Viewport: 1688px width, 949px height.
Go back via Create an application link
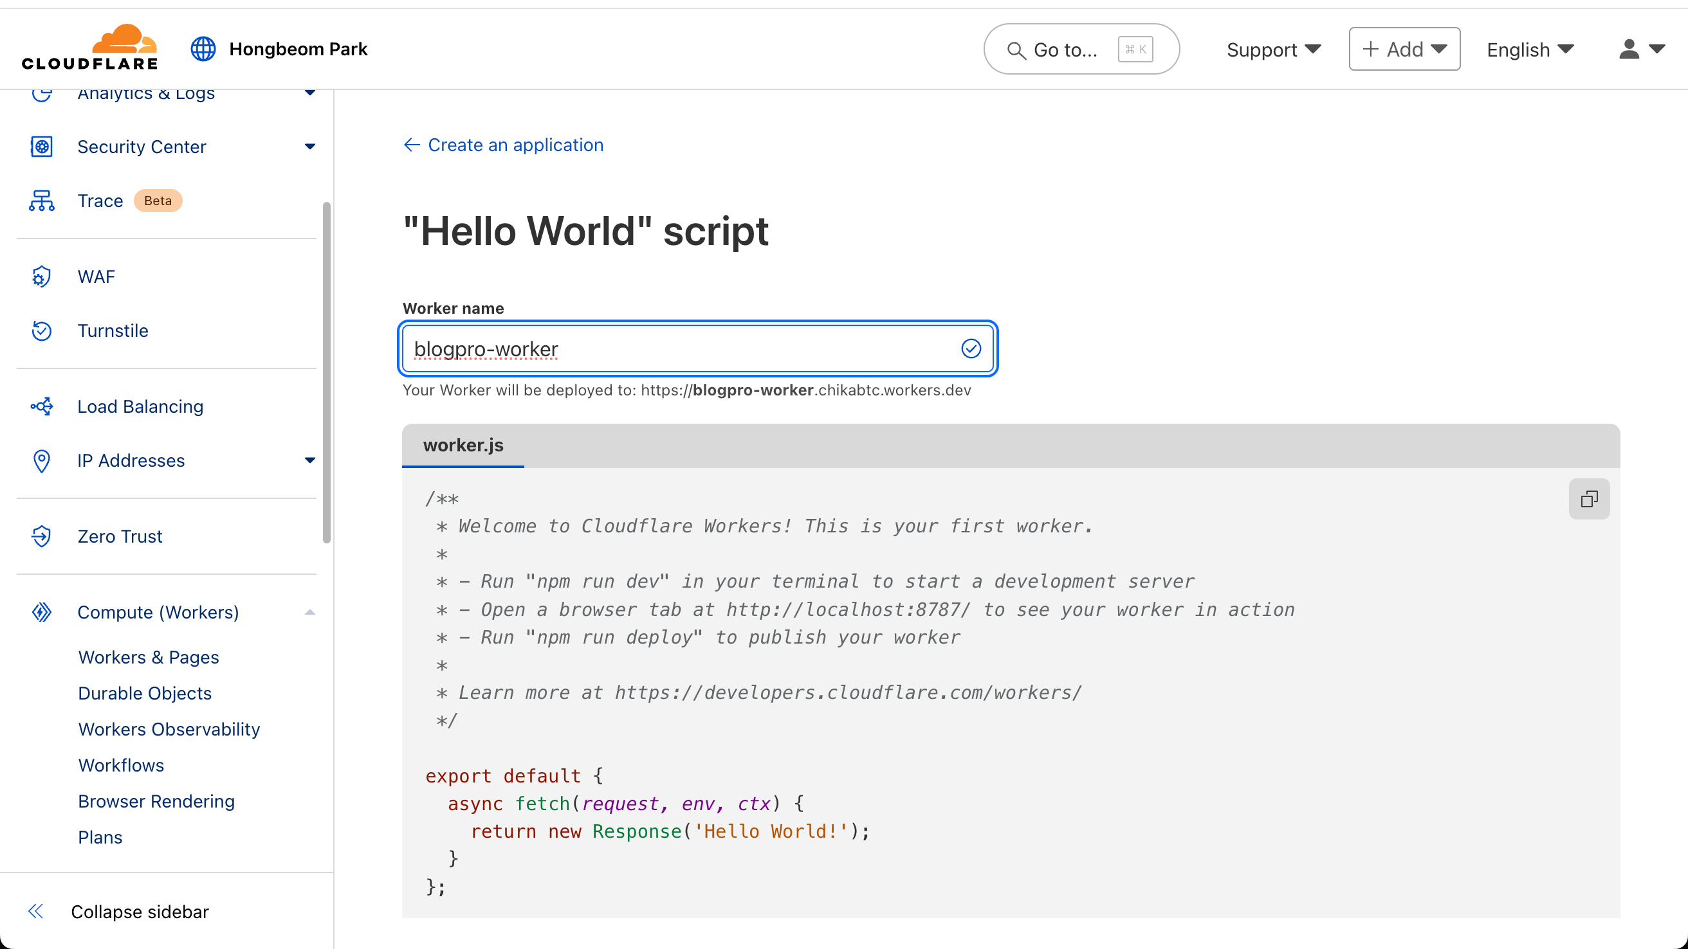tap(516, 145)
